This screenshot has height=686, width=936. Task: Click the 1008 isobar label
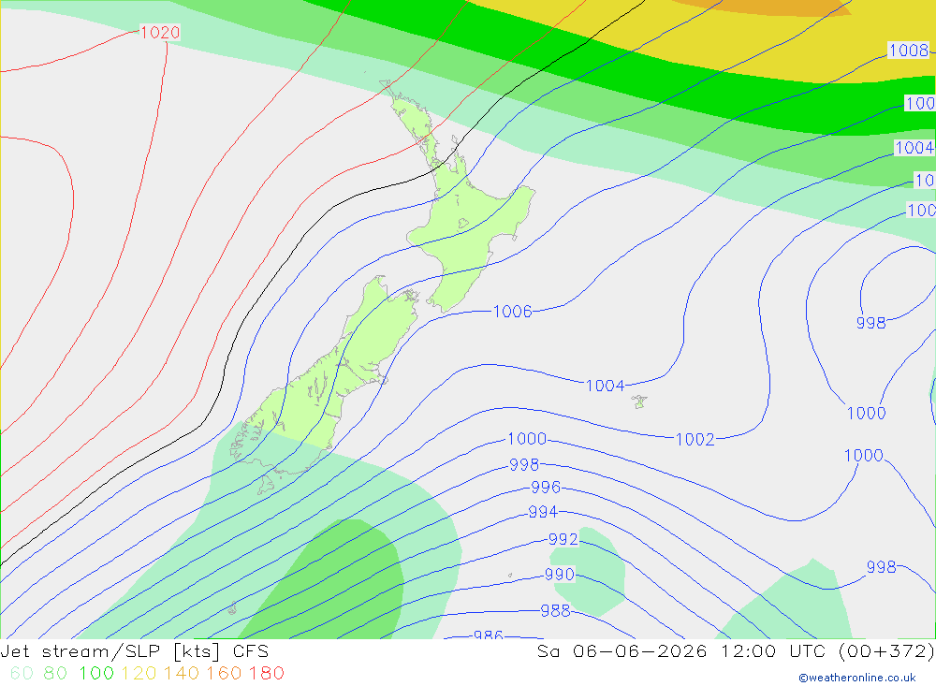pyautogui.click(x=909, y=51)
